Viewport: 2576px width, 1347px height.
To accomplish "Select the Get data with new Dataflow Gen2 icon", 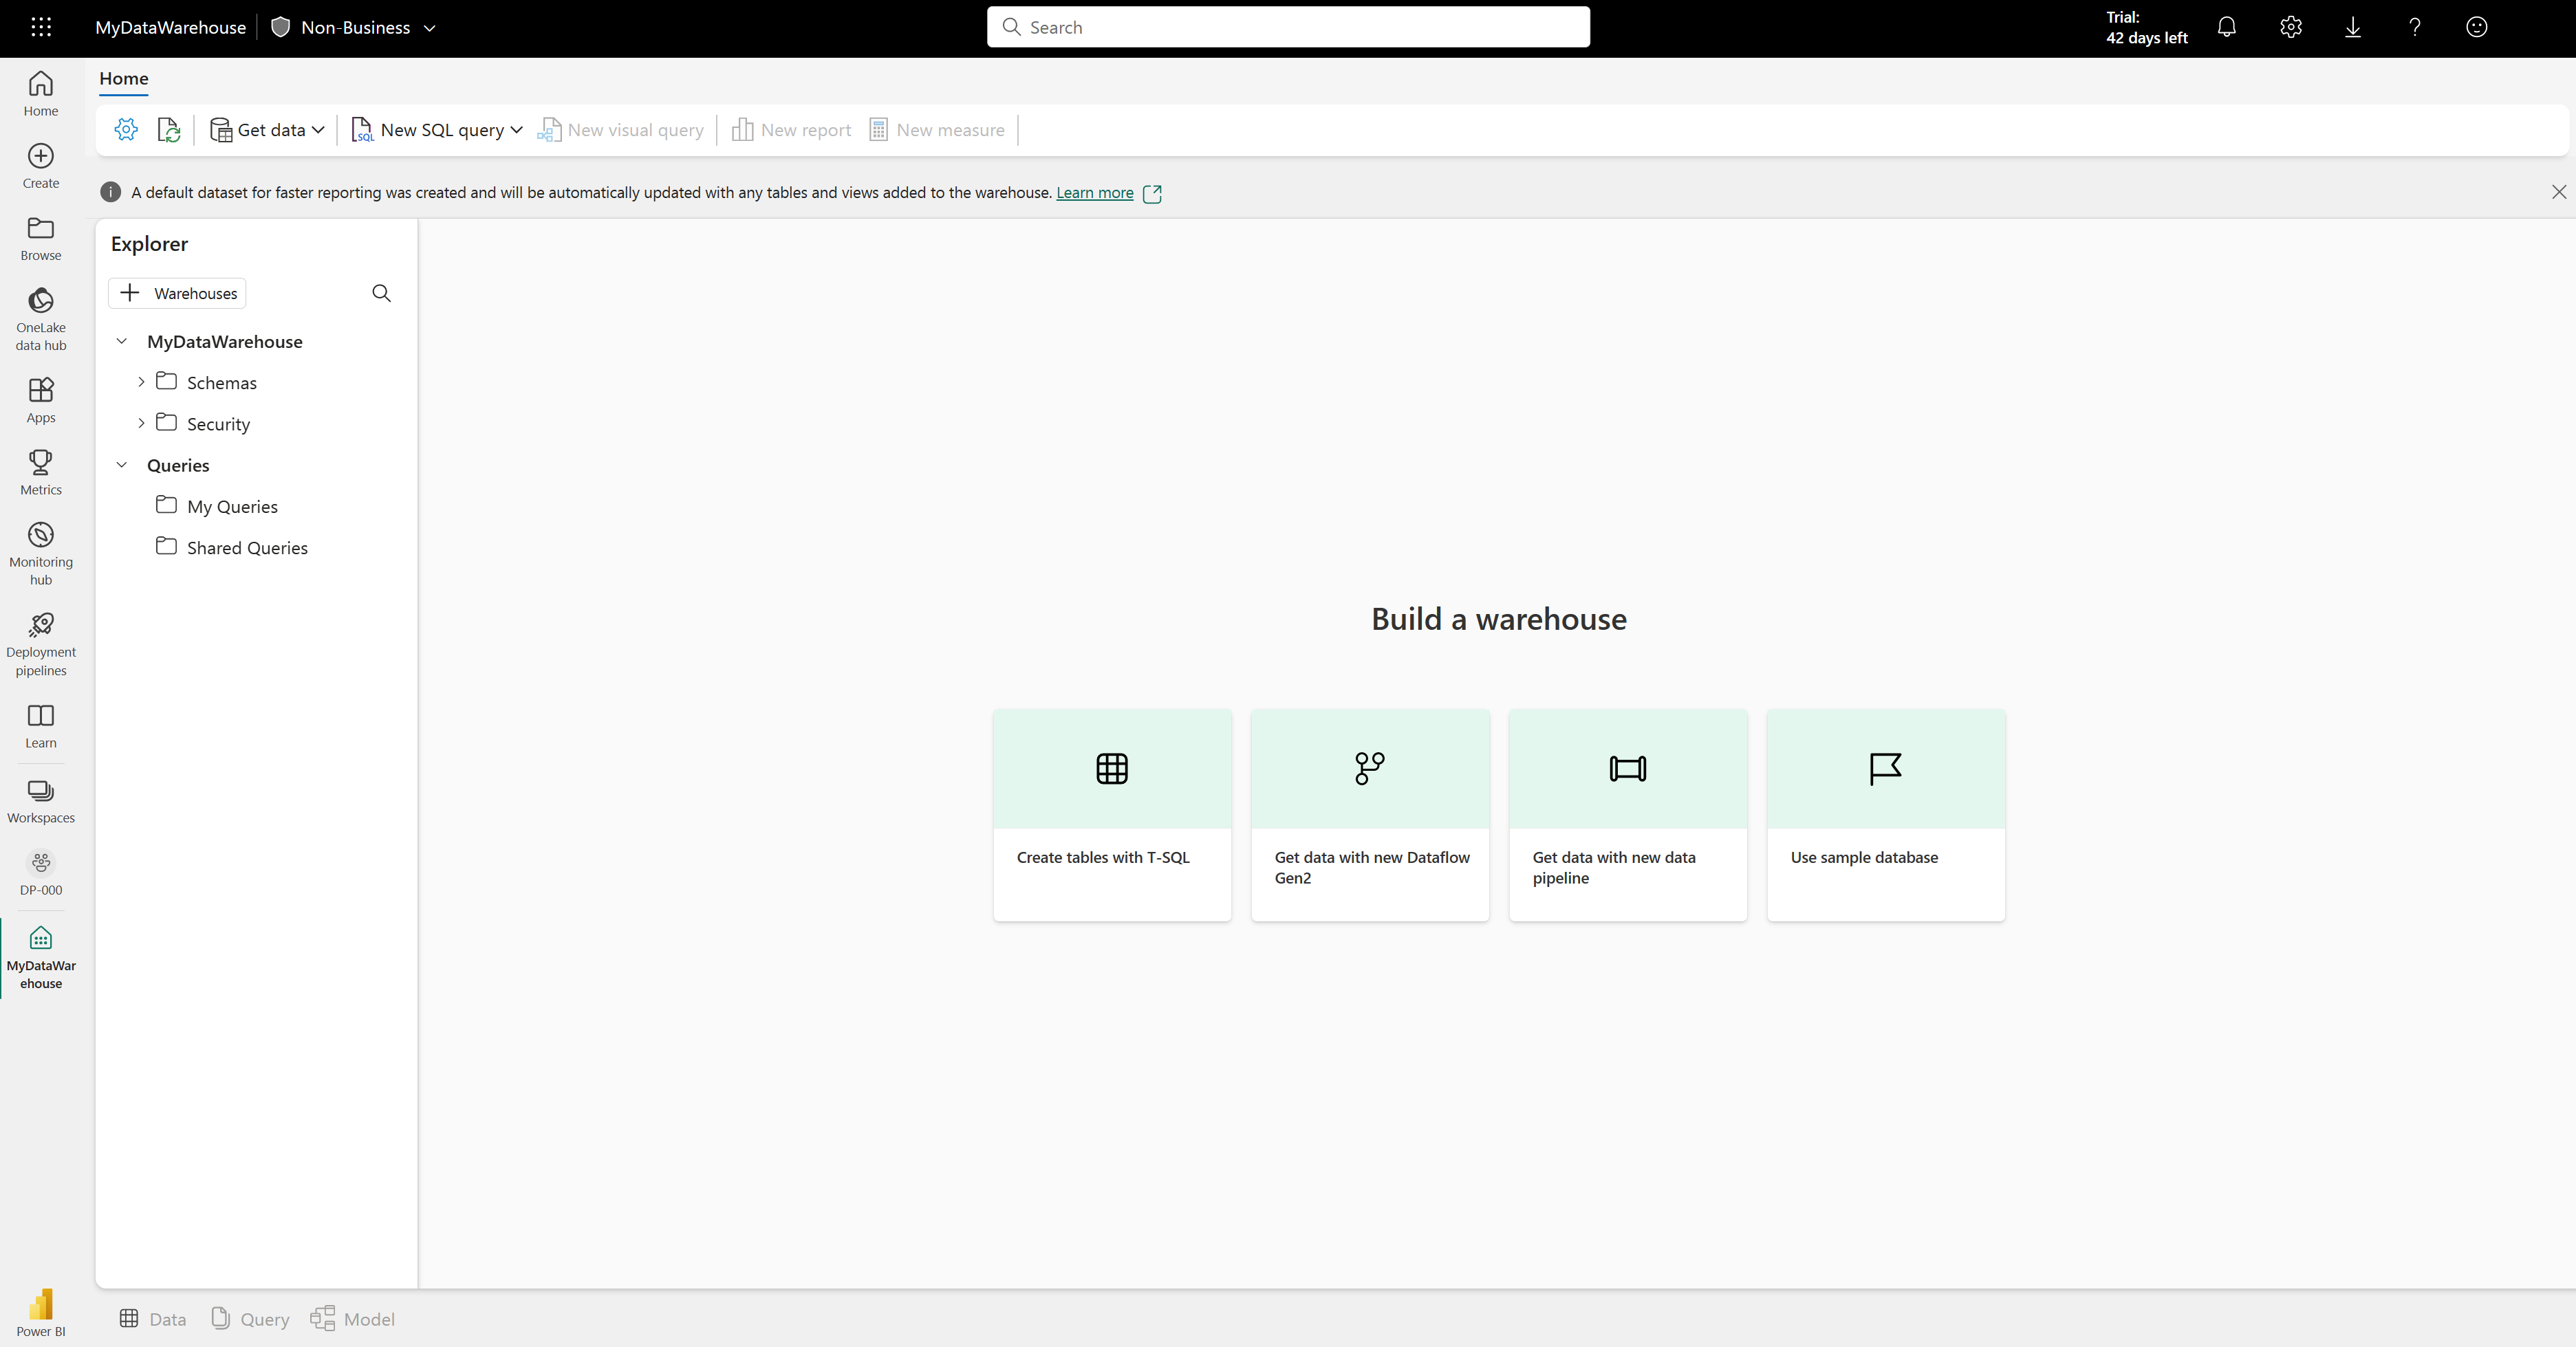I will click(1370, 768).
